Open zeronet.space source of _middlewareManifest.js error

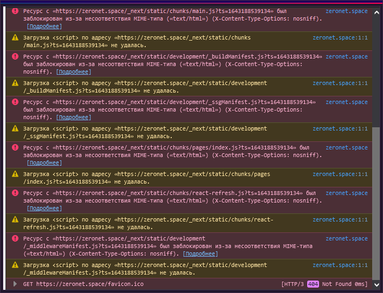(346, 238)
